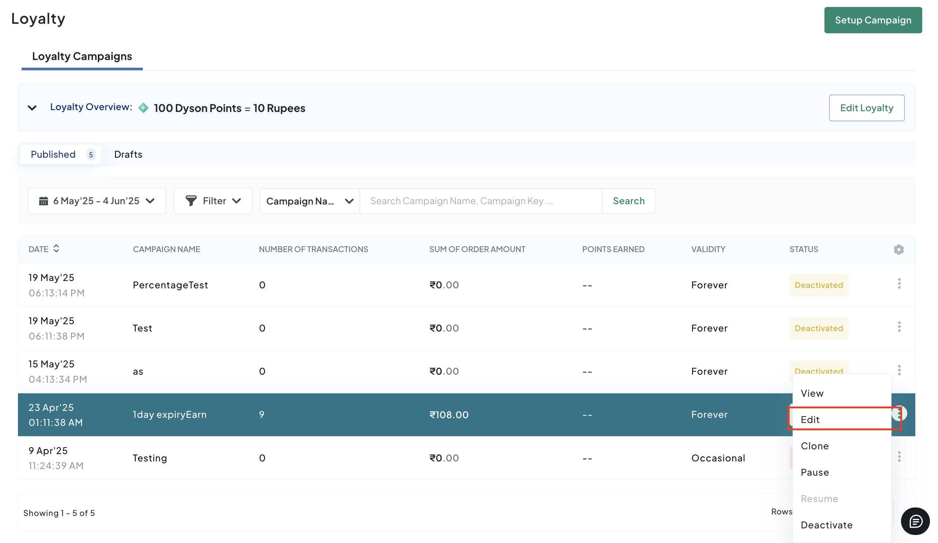The image size is (938, 543).
Task: Click the Testing campaign name
Action: pyautogui.click(x=150, y=458)
